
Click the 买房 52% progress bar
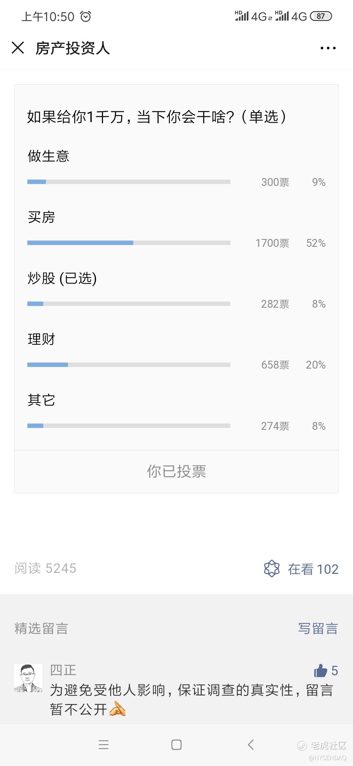coord(129,243)
